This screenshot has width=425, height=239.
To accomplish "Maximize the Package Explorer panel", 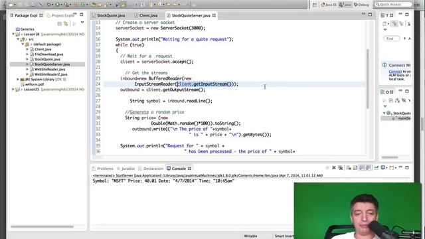I will 81,15.
